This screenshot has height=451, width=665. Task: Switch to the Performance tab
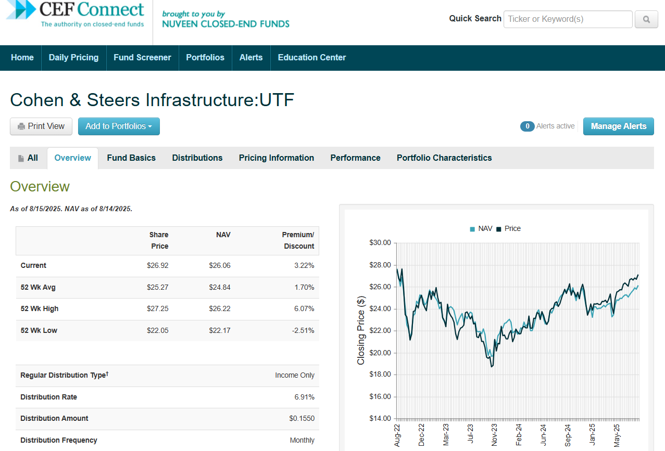pyautogui.click(x=355, y=158)
